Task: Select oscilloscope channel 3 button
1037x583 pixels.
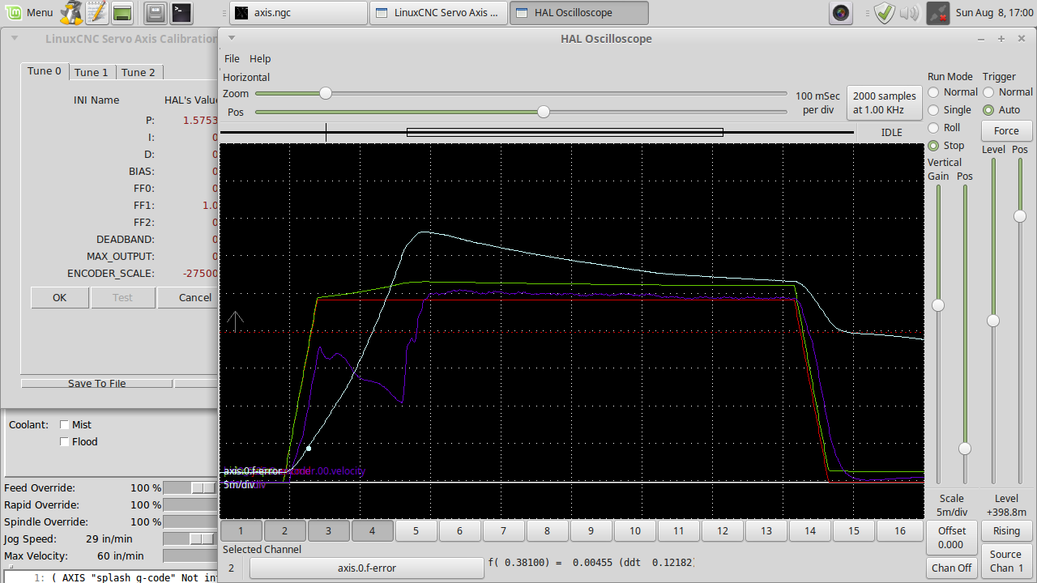Action: tap(328, 531)
